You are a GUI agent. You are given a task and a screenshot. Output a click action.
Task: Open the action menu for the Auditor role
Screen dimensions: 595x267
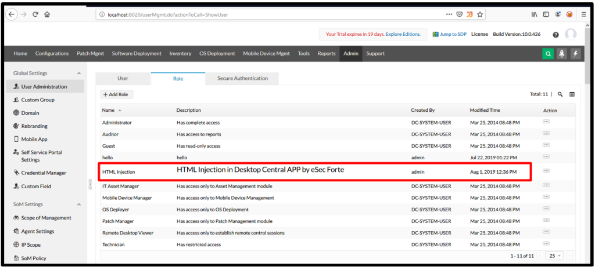click(546, 133)
